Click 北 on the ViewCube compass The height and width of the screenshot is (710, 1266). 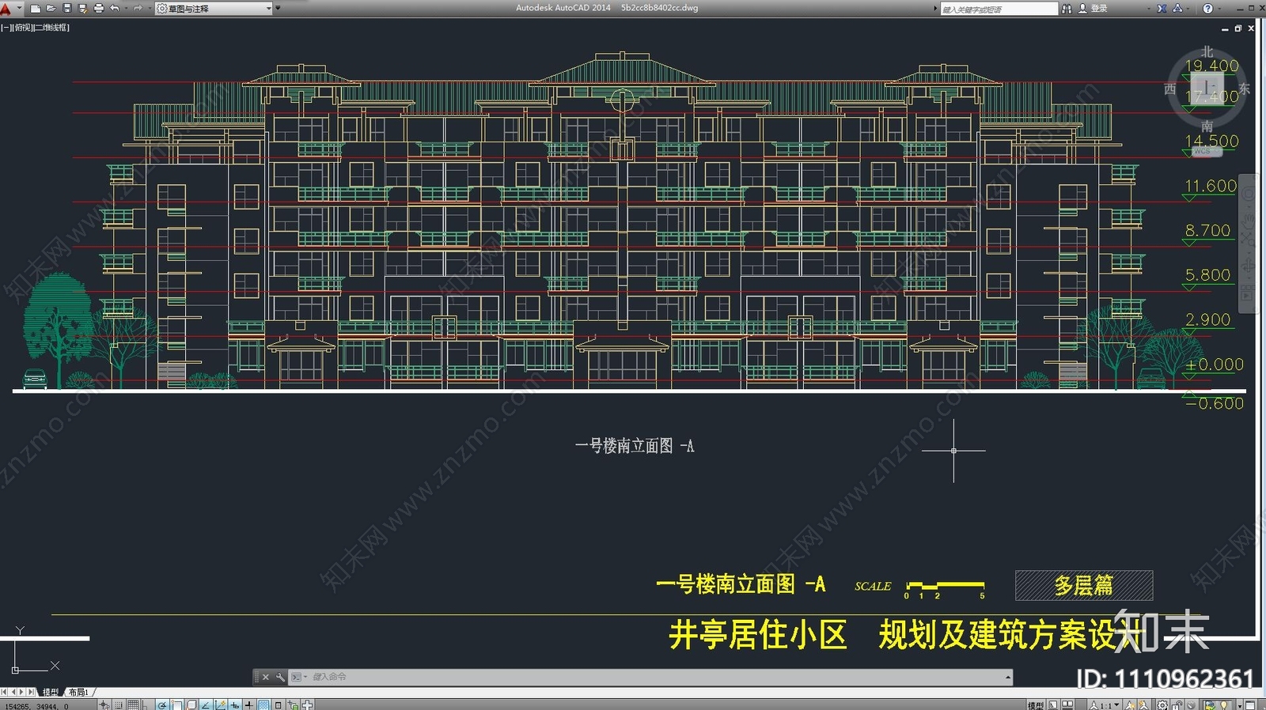click(1207, 51)
